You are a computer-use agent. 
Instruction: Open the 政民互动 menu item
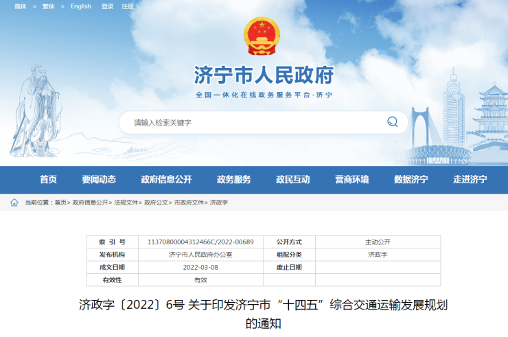click(x=293, y=180)
